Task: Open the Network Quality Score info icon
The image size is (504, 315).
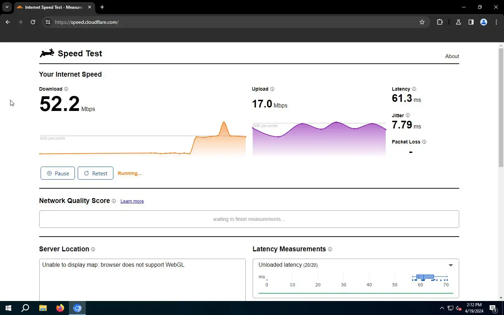Action: pyautogui.click(x=114, y=201)
